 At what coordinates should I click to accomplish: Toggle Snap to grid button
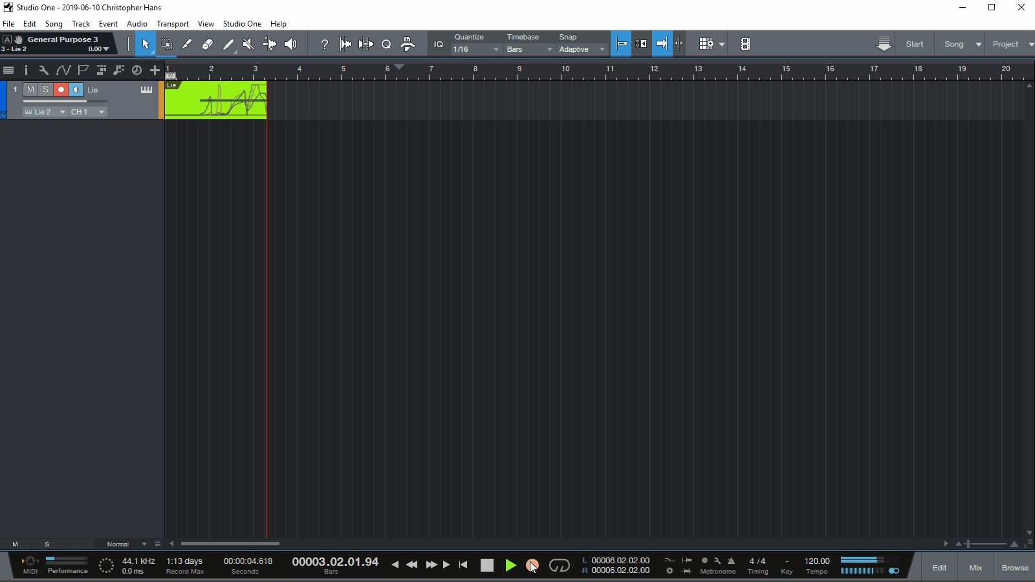621,44
